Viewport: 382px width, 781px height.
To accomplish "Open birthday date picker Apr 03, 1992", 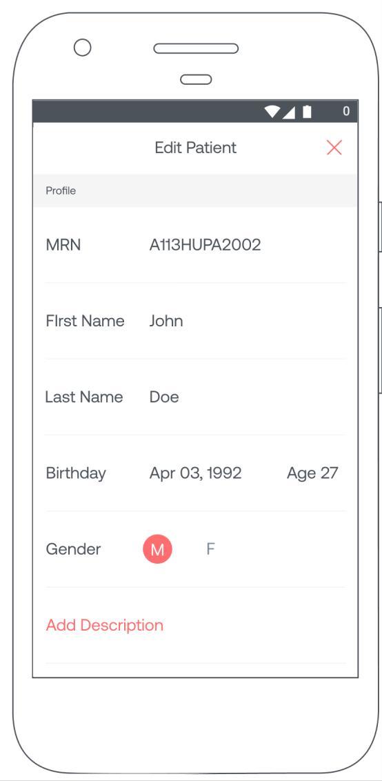I will point(196,473).
